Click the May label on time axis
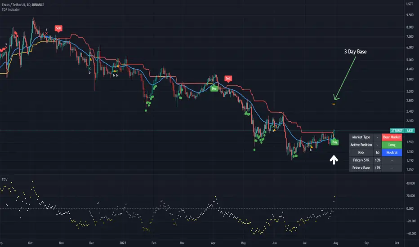 pos(243,243)
